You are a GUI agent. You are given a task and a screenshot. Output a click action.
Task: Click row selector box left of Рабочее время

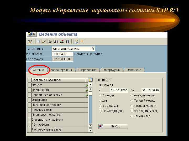point(29,110)
